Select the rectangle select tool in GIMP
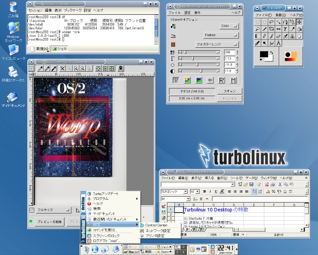This screenshot has width=318, height=255. tap(257, 22)
